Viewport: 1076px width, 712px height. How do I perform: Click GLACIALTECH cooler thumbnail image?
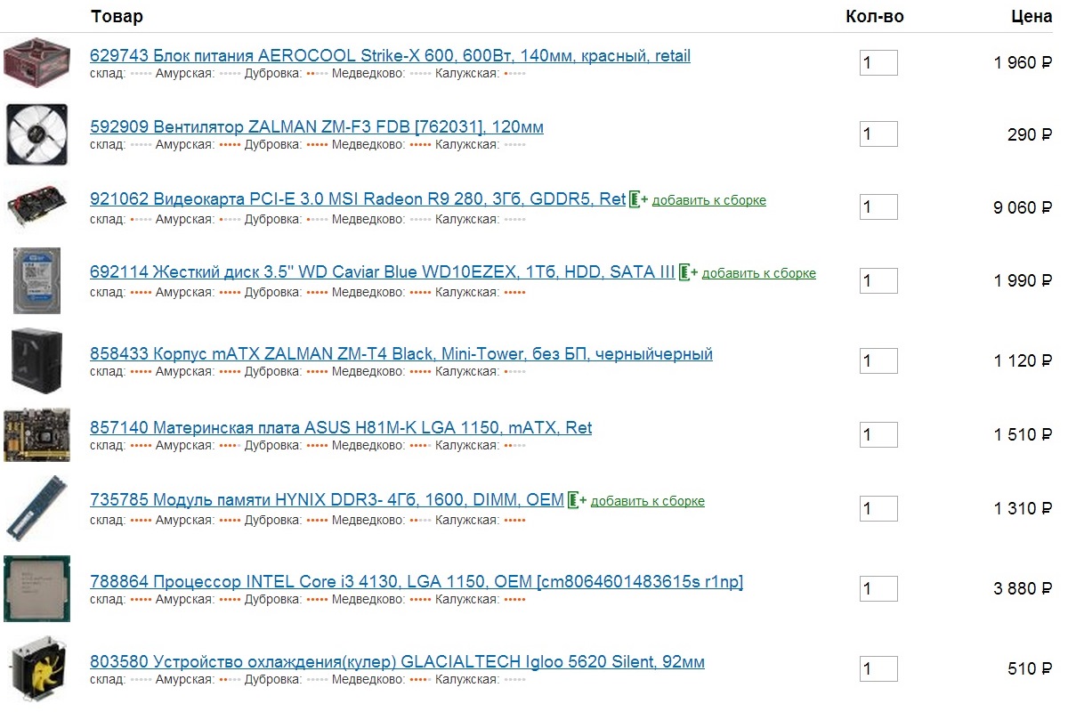coord(36,668)
